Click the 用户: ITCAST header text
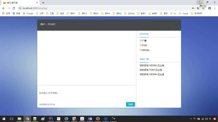218x122 pixels. pos(48,24)
